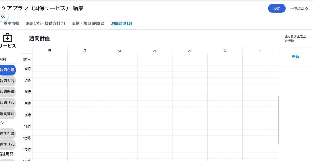The image size is (313, 161).
Task: Click the medical kit service icon
Action: coord(7,37)
